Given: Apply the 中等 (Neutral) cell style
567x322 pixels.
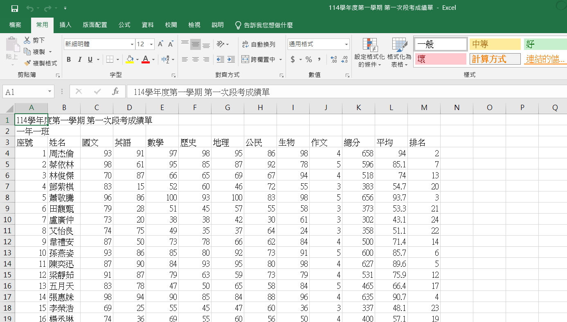Looking at the screenshot, I should point(495,44).
